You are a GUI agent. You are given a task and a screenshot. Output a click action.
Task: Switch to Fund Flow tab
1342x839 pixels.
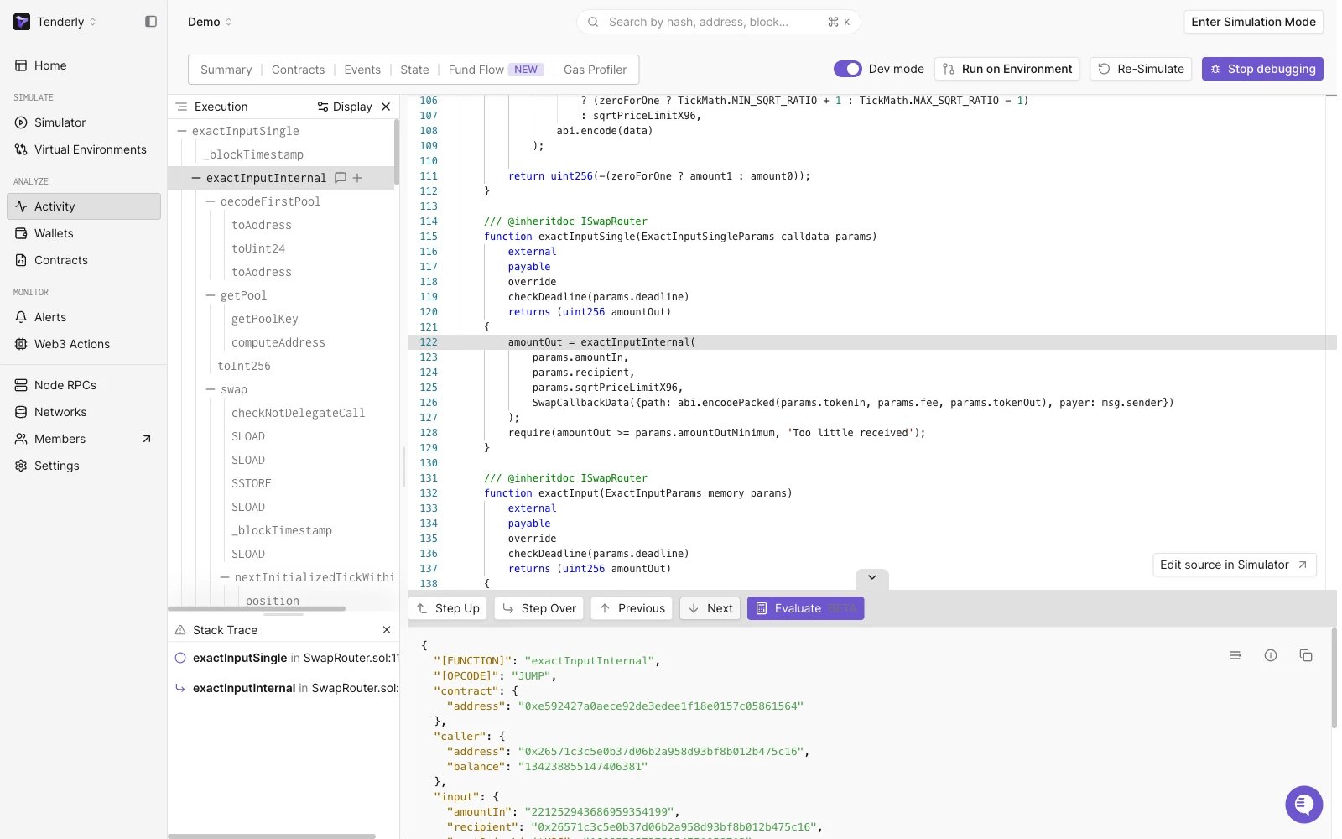pos(496,70)
